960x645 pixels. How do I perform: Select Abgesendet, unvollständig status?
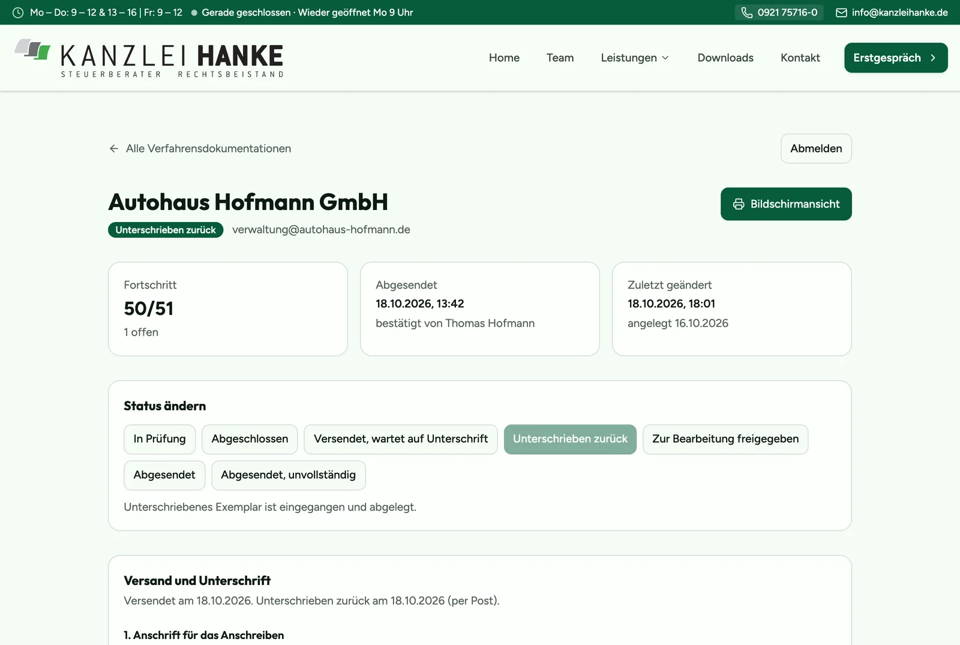289,475
